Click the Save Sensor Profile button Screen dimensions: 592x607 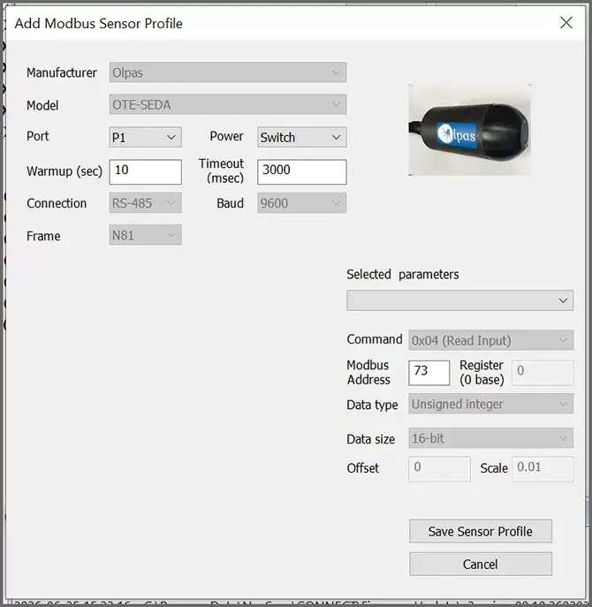[x=481, y=531]
